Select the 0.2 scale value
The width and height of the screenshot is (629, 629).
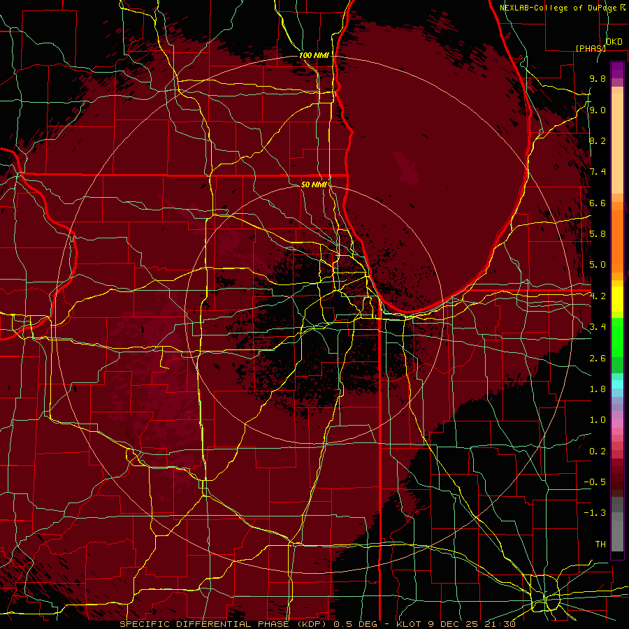coord(598,451)
